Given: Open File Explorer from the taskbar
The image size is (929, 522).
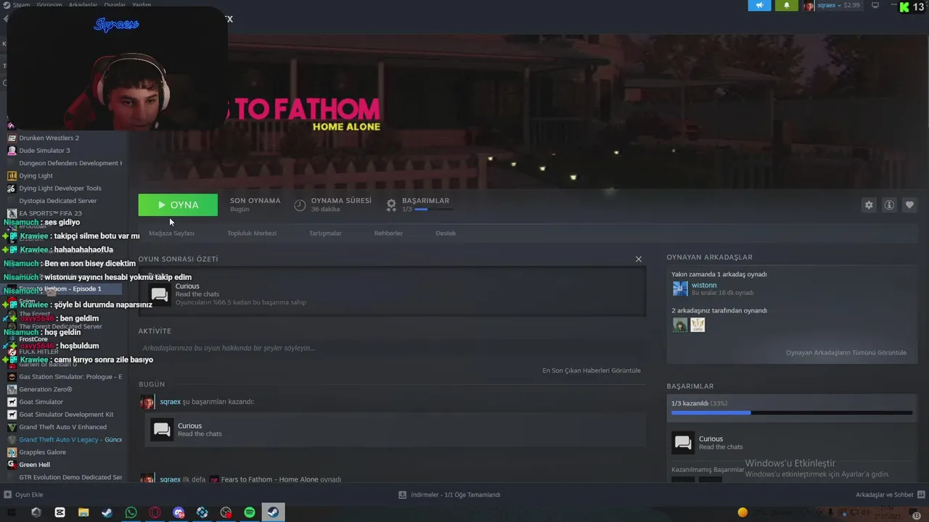Looking at the screenshot, I should pyautogui.click(x=83, y=512).
